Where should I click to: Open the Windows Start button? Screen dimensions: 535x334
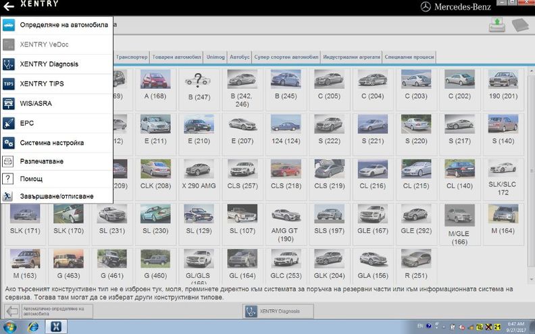coord(9,327)
